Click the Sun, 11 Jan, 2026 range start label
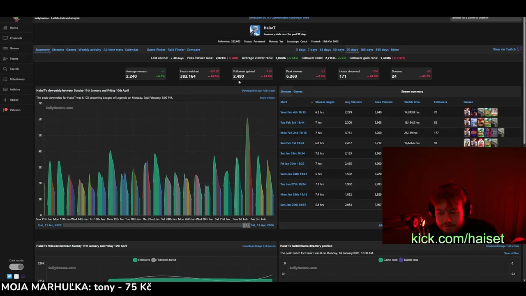526x296 pixels. pos(49,225)
